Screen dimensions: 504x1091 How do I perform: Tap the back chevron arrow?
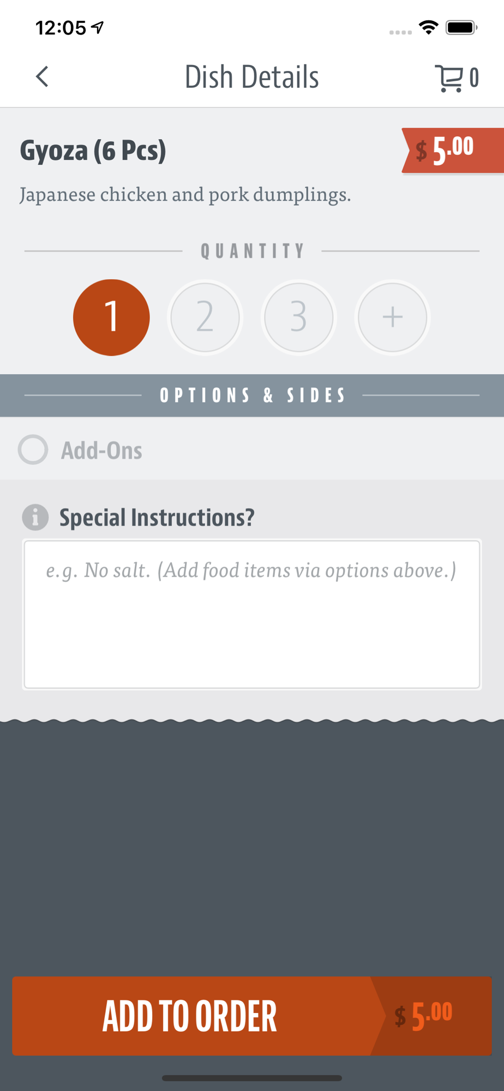pyautogui.click(x=42, y=77)
